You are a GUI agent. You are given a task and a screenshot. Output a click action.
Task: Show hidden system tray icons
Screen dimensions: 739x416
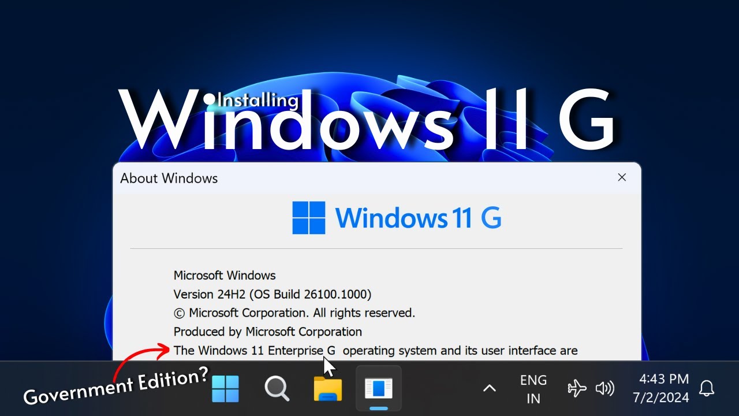pos(490,388)
